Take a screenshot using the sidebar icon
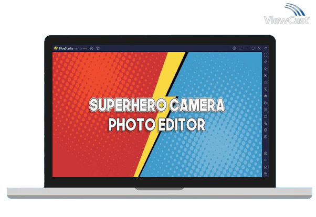 point(266,110)
